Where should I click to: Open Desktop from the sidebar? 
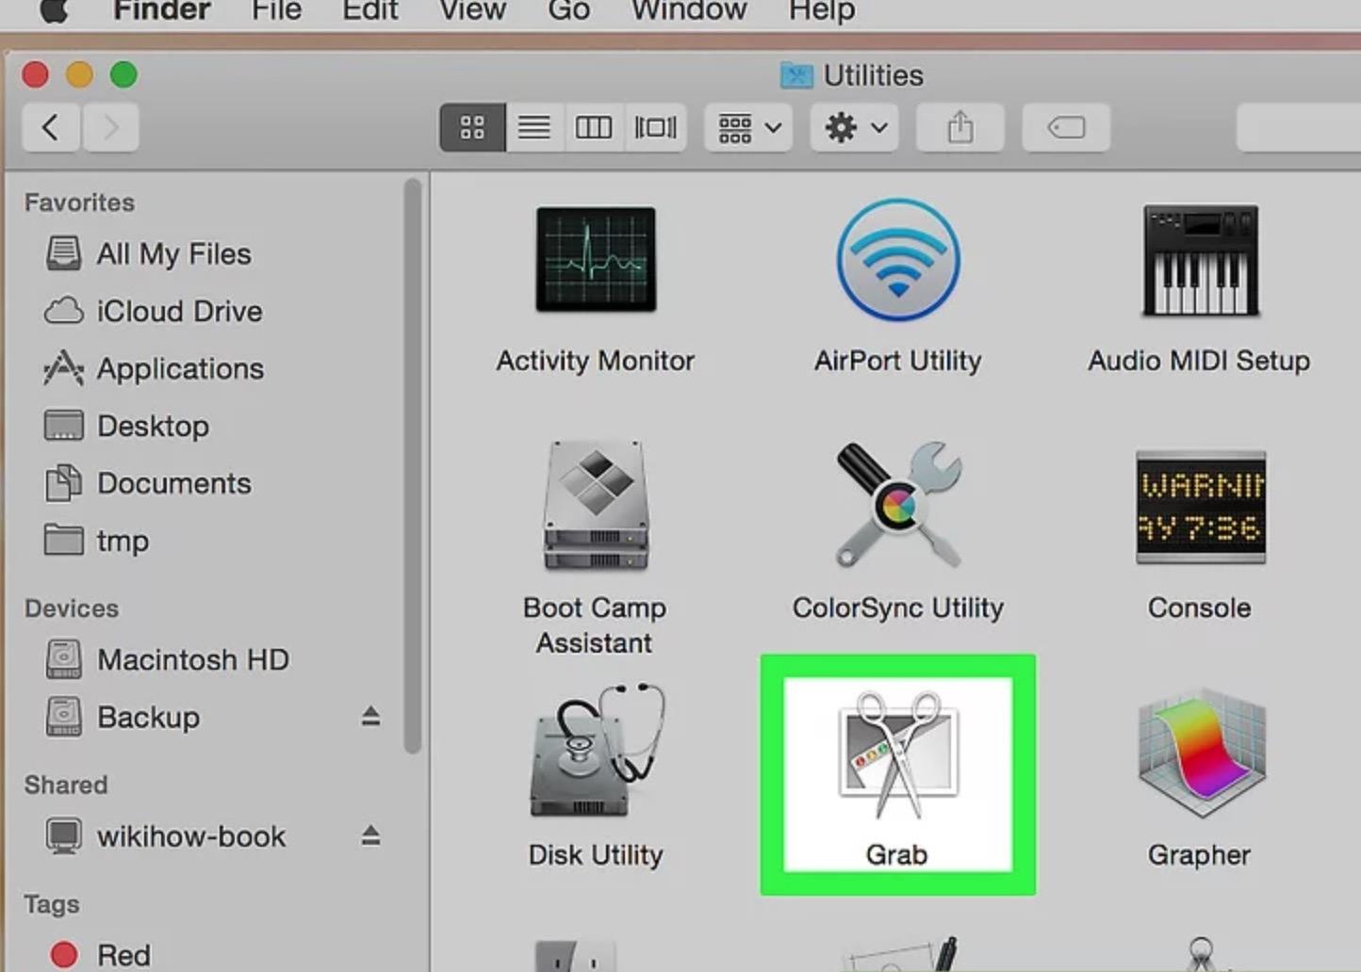pyautogui.click(x=128, y=426)
